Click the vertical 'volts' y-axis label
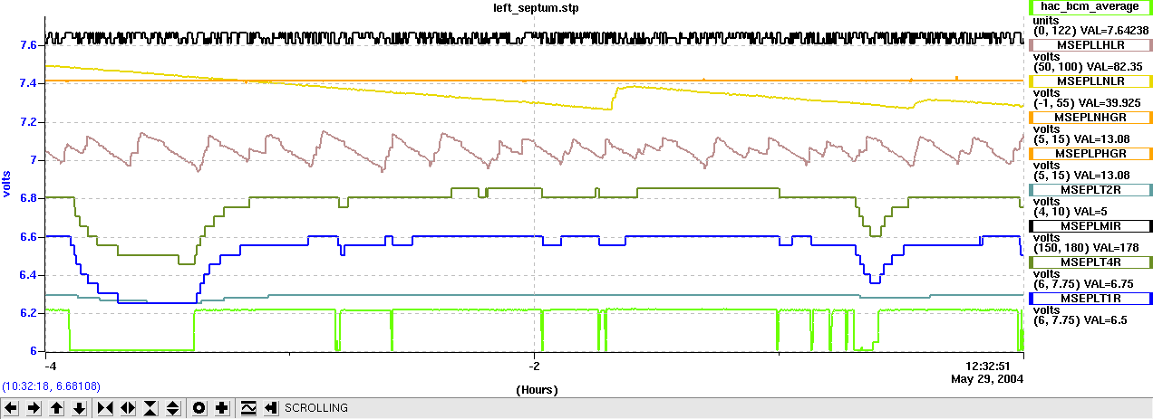Screen dimensions: 1153x419 click(x=8, y=184)
